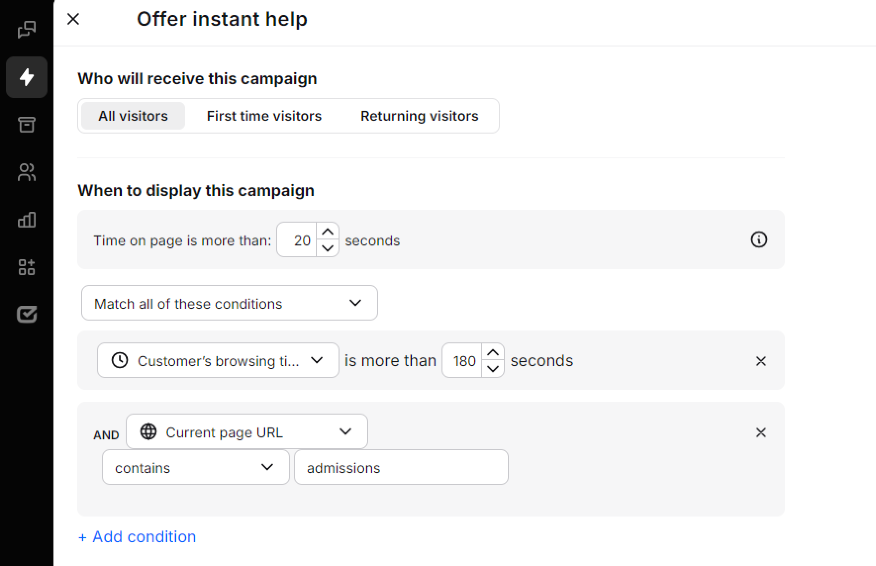Open the bar chart reports icon
The height and width of the screenshot is (566, 876).
click(x=27, y=220)
